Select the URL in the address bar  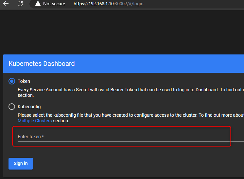click(109, 4)
